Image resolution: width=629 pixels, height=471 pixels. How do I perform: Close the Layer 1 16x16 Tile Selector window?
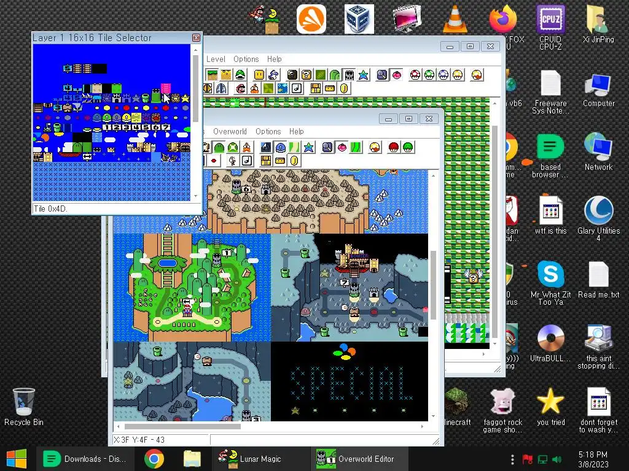click(196, 37)
